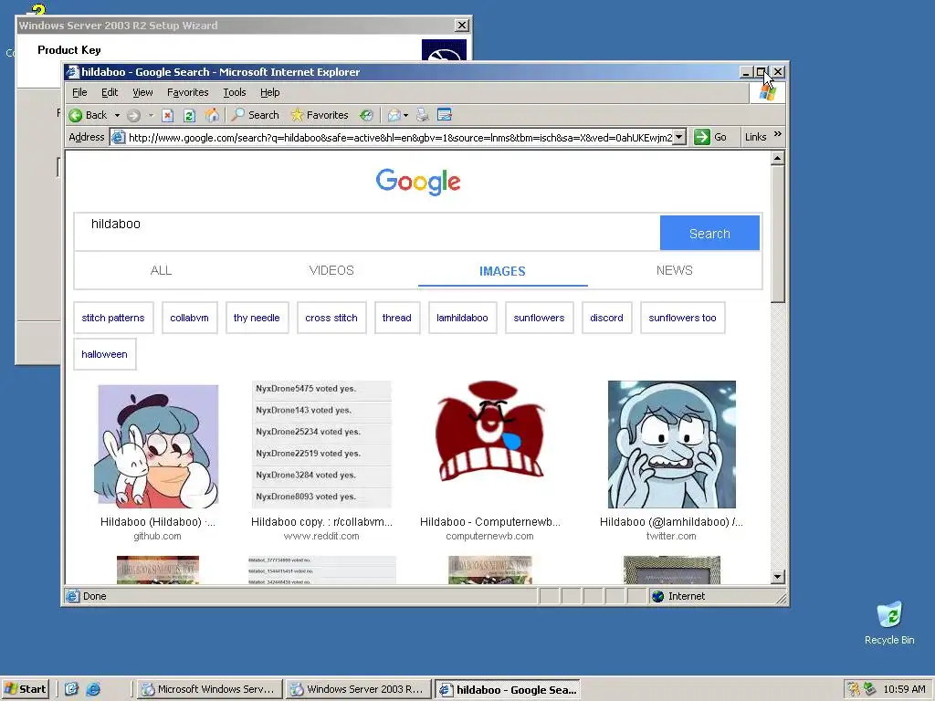Open the Forward history dropdown arrow

pyautogui.click(x=151, y=115)
